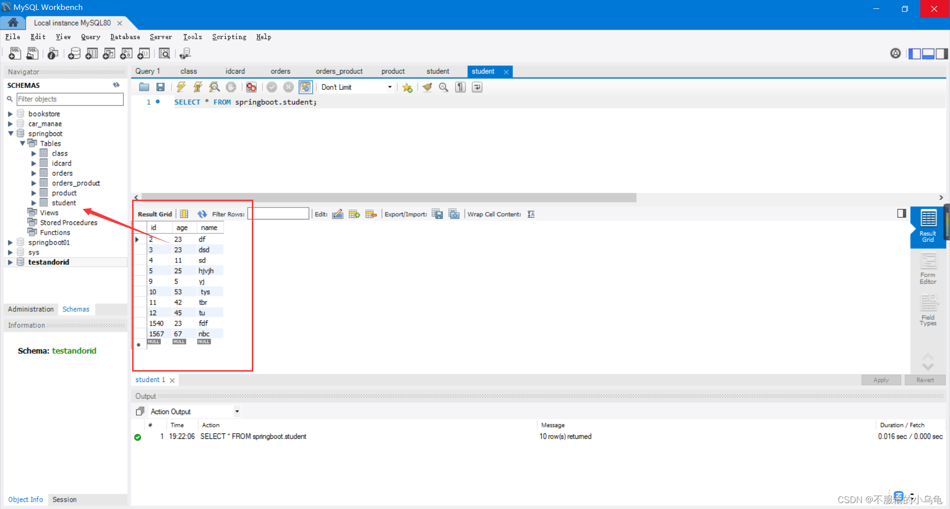Collapse the Tables node
Image resolution: width=950 pixels, height=509 pixels.
pos(22,143)
